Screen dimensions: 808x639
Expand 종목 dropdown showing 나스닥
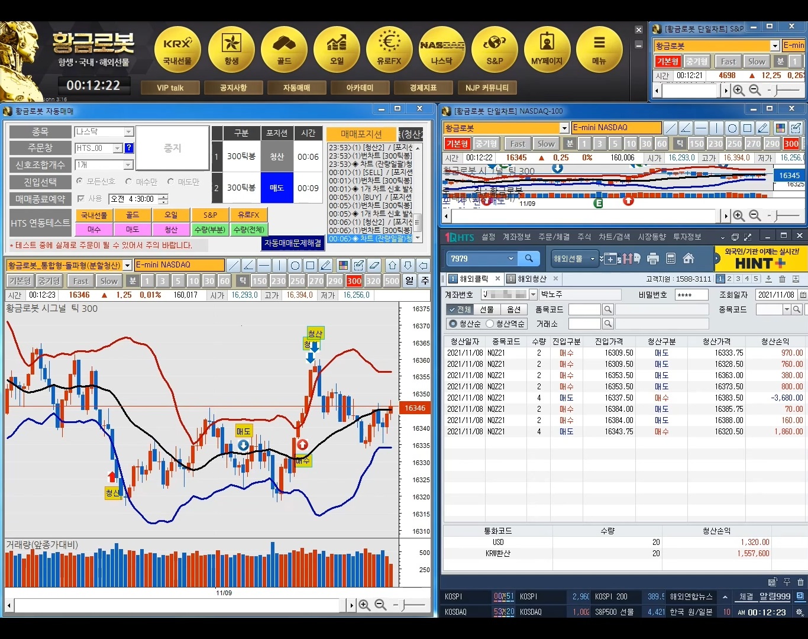point(128,131)
